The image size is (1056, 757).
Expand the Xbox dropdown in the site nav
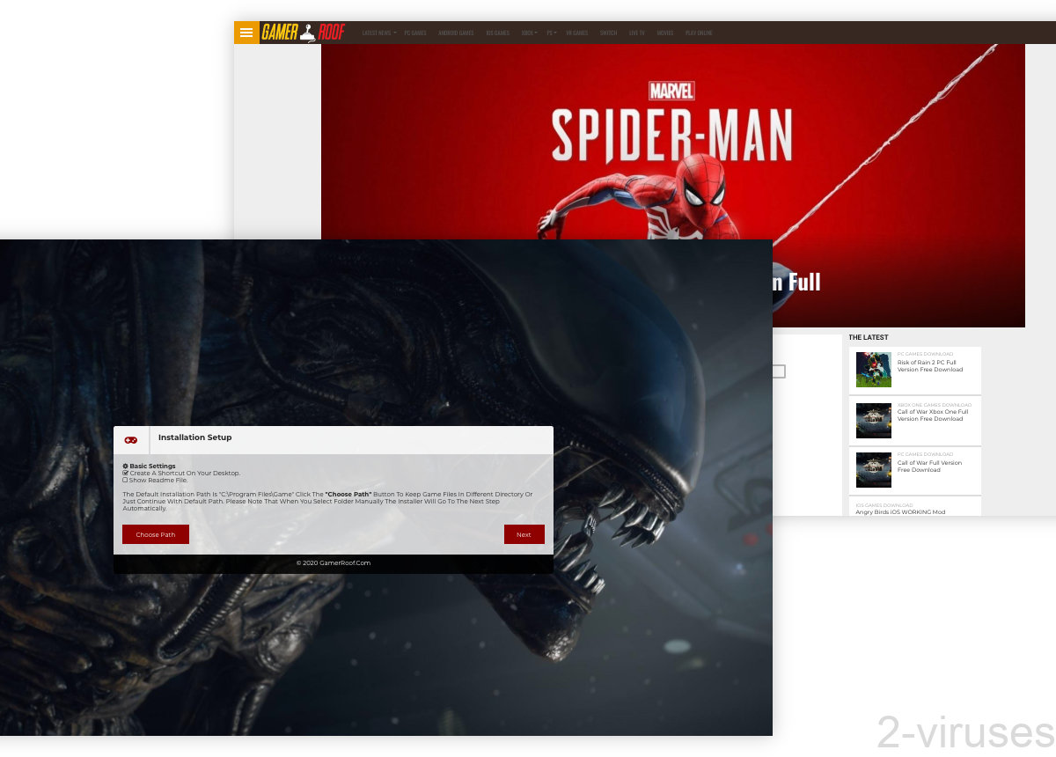point(529,33)
